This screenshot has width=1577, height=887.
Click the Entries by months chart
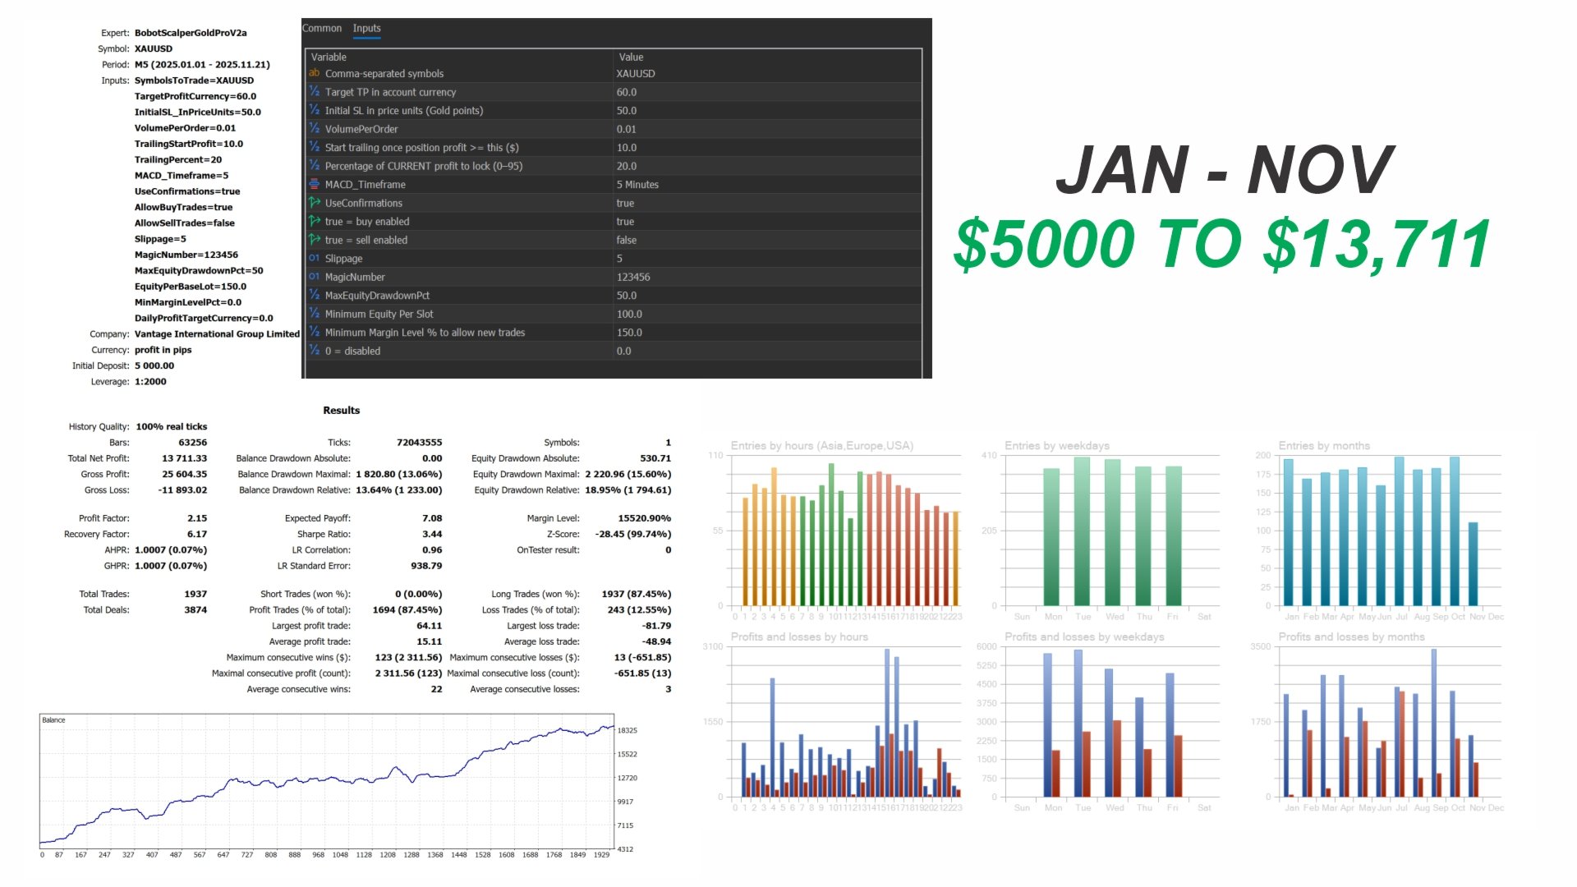[1388, 530]
